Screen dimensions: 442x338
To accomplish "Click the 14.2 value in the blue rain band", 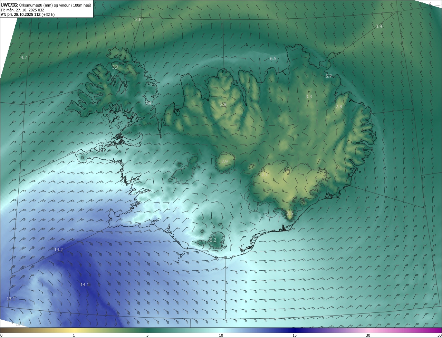I will pos(58,250).
